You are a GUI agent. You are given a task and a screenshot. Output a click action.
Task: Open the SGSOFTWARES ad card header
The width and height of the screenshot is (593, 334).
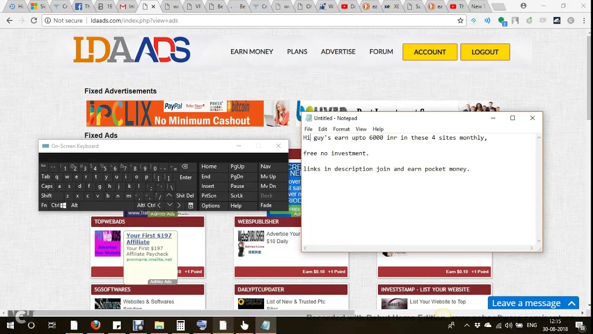point(148,289)
